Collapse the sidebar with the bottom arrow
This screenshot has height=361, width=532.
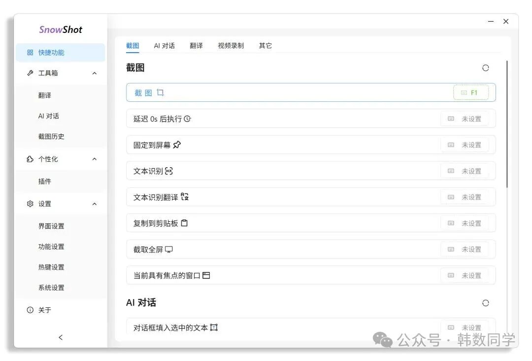[61, 337]
